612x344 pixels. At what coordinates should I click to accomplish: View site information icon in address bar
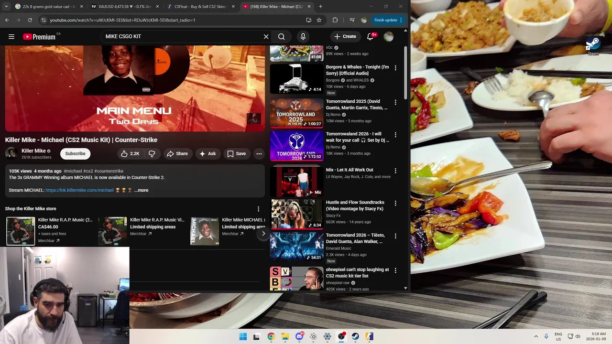44,20
